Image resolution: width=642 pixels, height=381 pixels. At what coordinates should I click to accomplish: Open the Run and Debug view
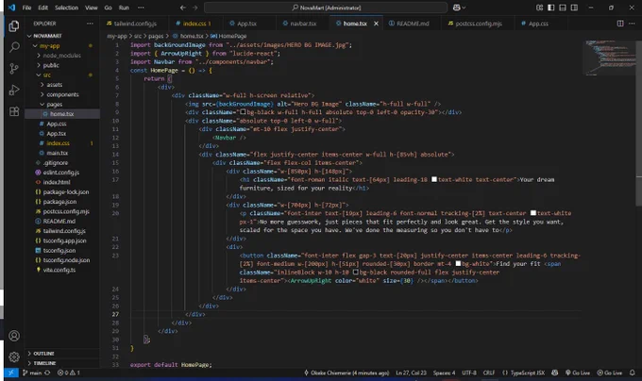(14, 90)
